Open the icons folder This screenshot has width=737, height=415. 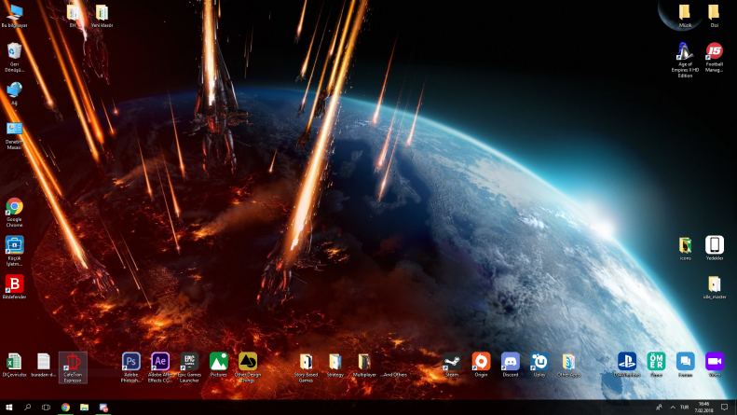685,248
